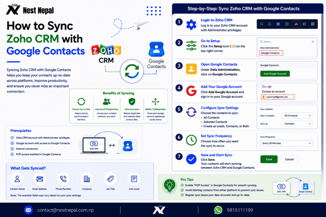Click checkmark beside Google account with access prerequisite
This screenshot has width=326, height=217.
tap(12, 143)
